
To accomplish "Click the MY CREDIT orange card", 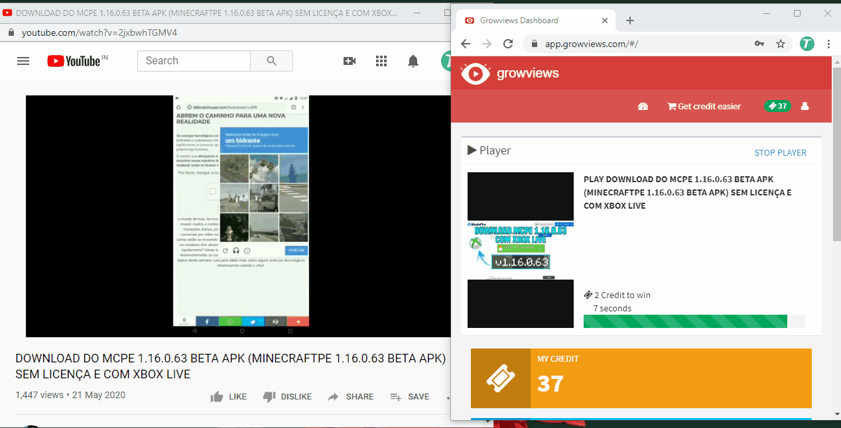I will point(641,378).
